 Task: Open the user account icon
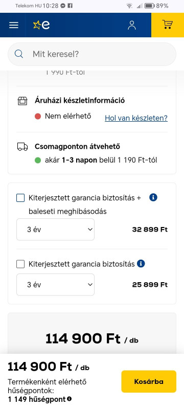coord(132,25)
